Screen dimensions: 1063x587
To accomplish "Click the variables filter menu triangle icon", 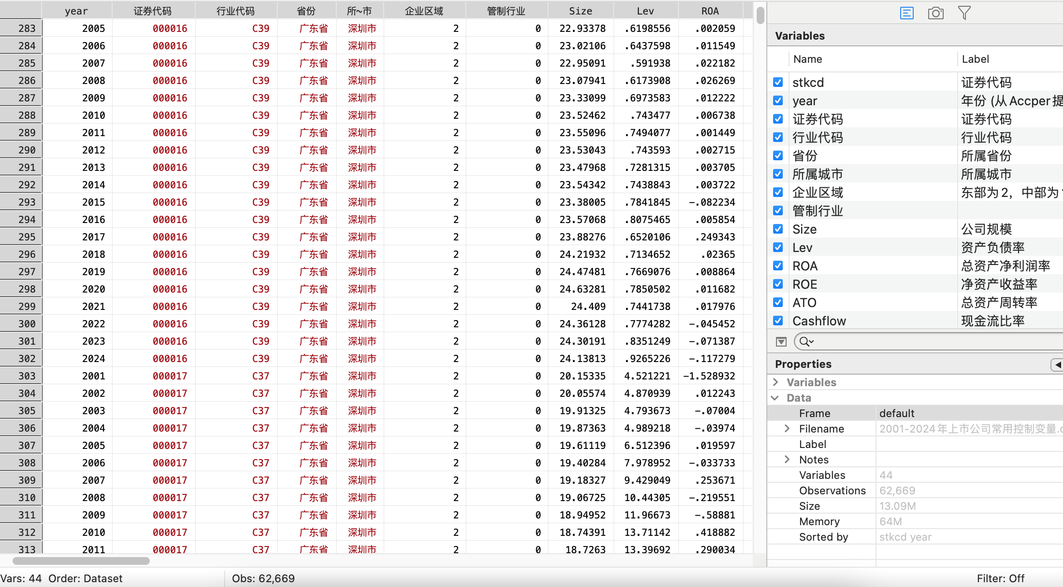I will click(x=781, y=342).
